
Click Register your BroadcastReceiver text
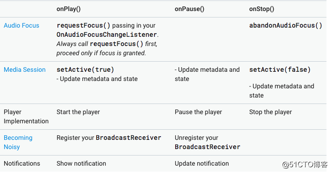109,138
